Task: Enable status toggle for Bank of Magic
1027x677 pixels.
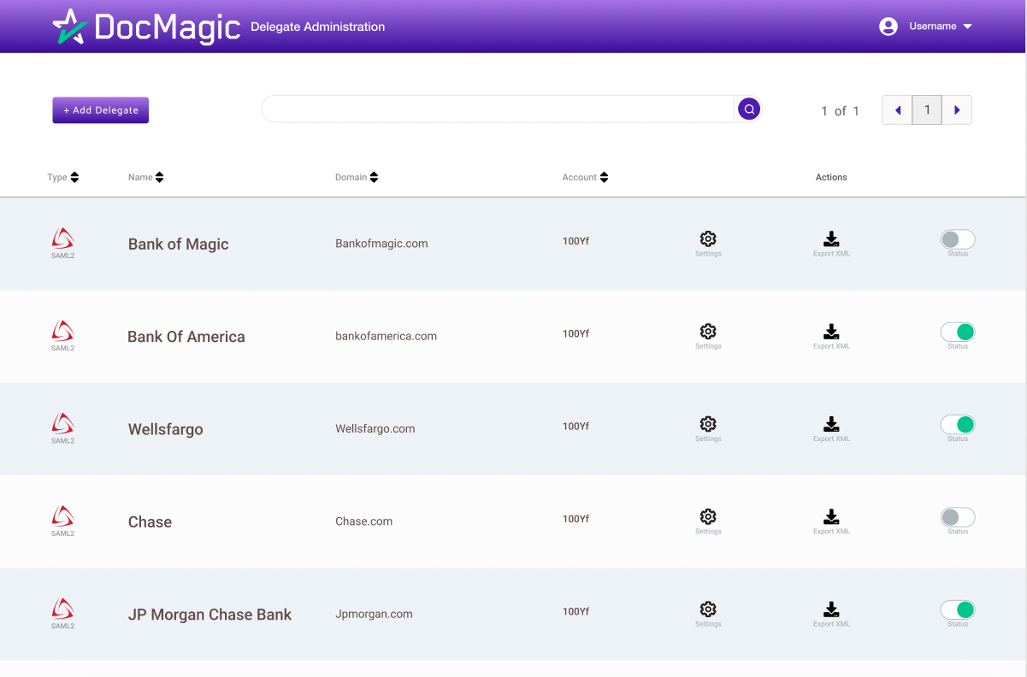Action: (x=958, y=239)
